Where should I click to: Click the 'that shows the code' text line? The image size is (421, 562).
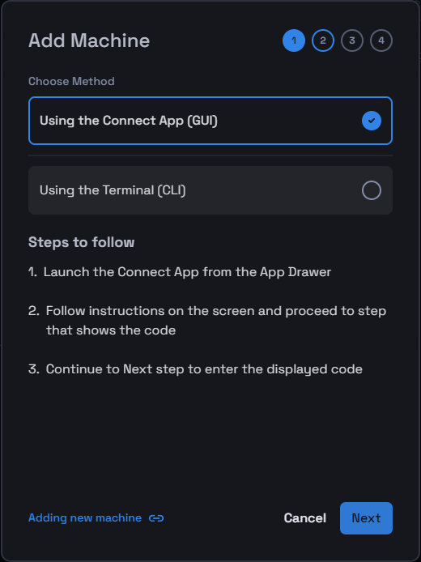[111, 330]
